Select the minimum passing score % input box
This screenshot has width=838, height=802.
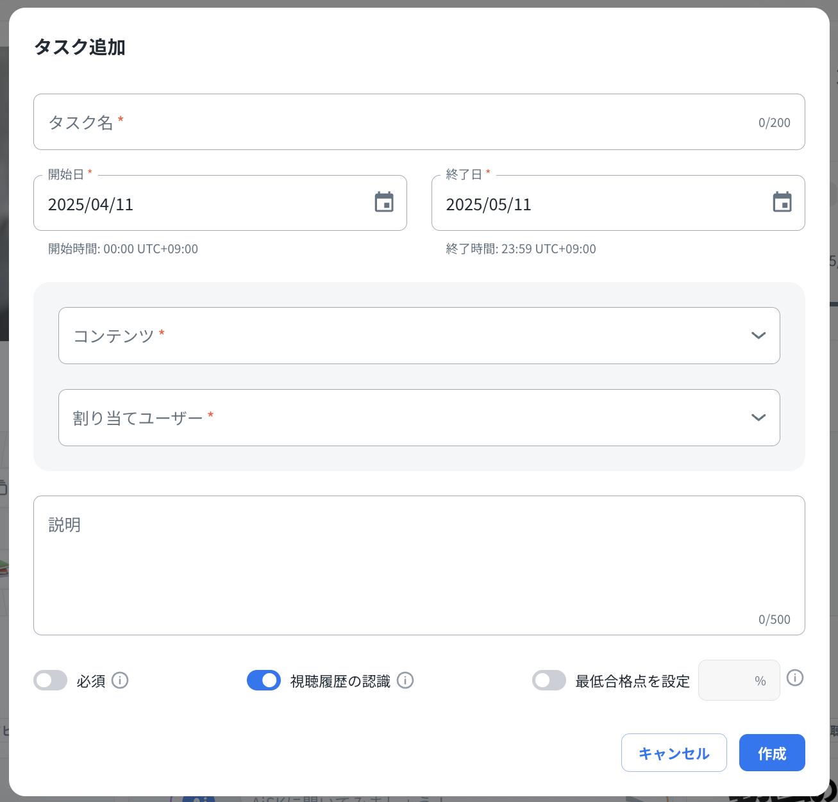[731, 680]
